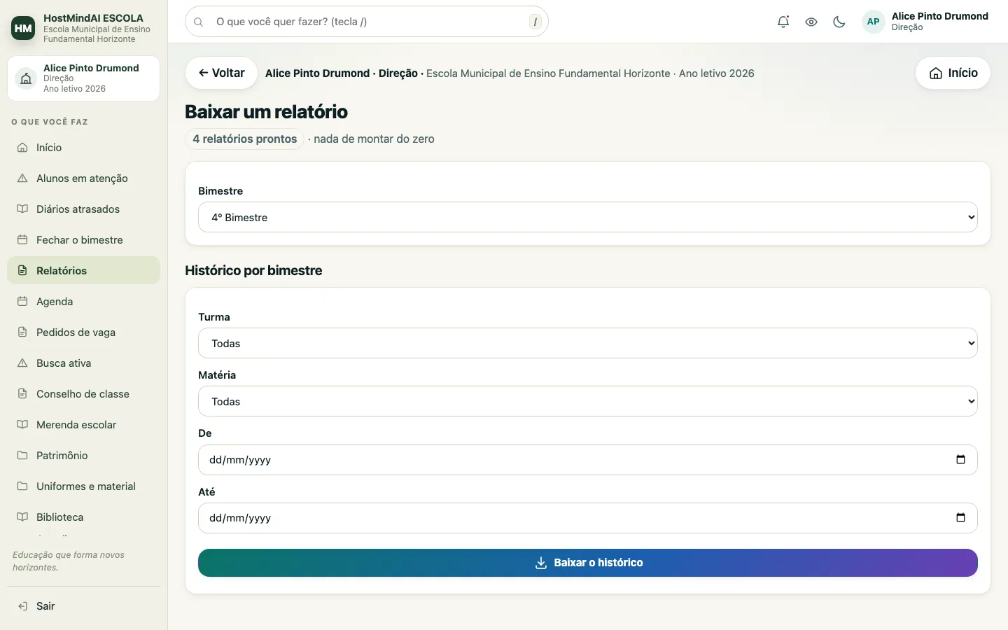Image resolution: width=1008 pixels, height=630 pixels.
Task: Open the Turma dropdown
Action: coord(588,343)
